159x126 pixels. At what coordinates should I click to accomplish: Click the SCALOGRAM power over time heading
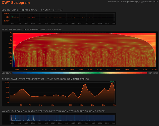pos(32,29)
